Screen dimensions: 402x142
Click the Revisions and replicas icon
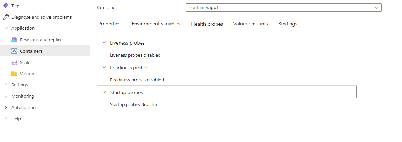point(14,40)
